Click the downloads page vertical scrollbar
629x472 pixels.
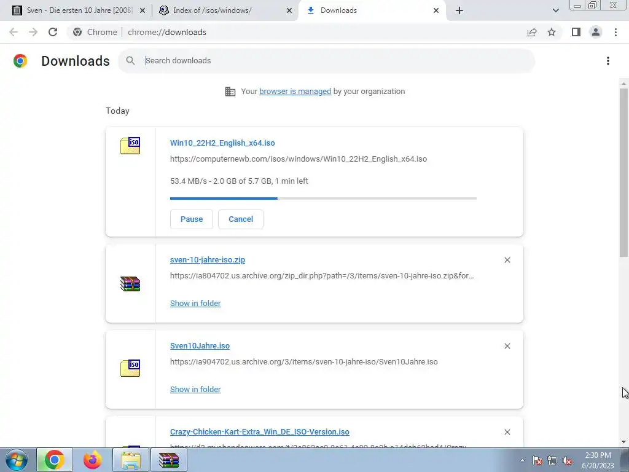(623, 173)
